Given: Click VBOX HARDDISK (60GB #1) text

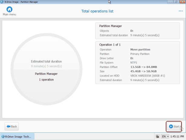Looking at the screenshot, I should [148, 76].
